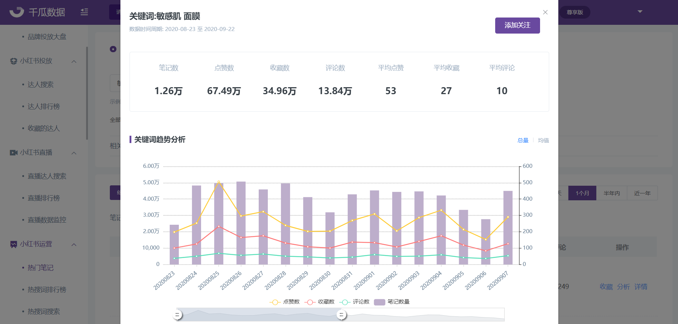Toggle 评论数 series in chart legend
The image size is (678, 324).
(354, 302)
